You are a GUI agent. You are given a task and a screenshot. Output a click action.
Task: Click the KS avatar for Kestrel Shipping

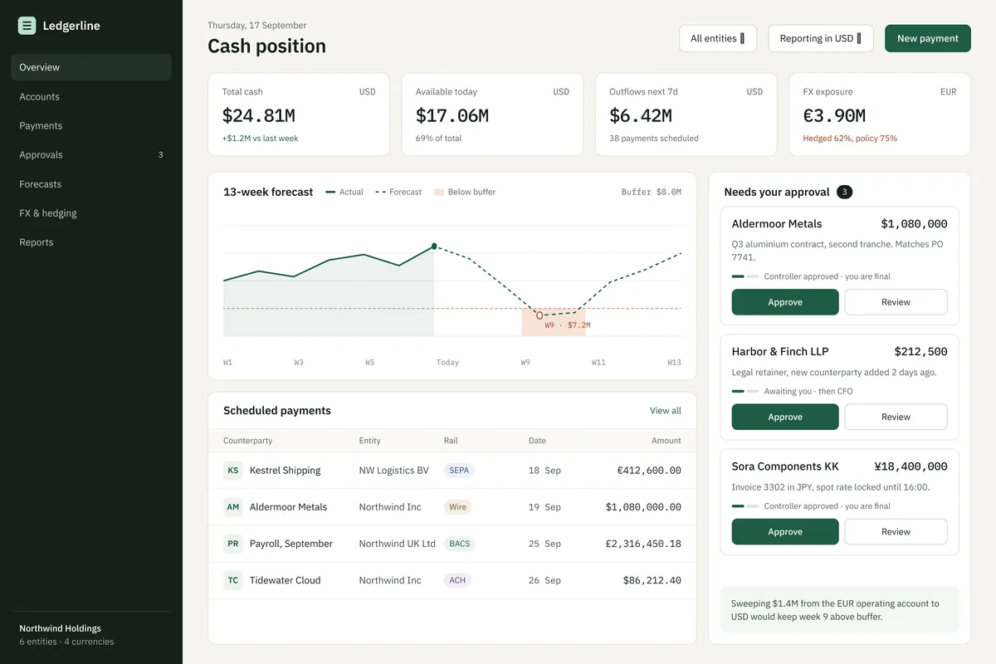(233, 471)
